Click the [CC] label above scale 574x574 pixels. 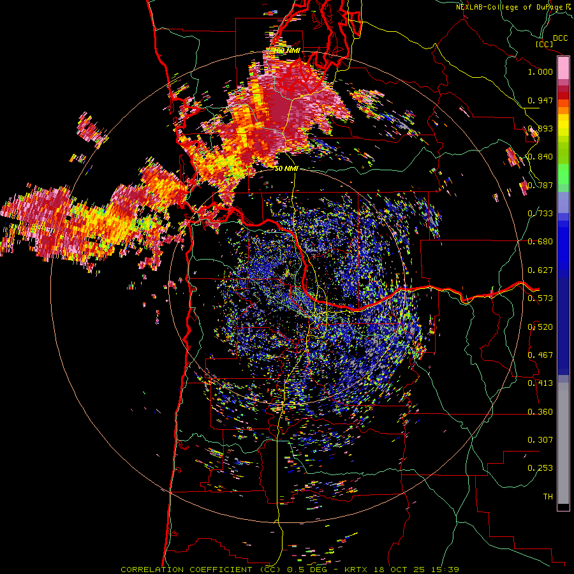pos(545,44)
